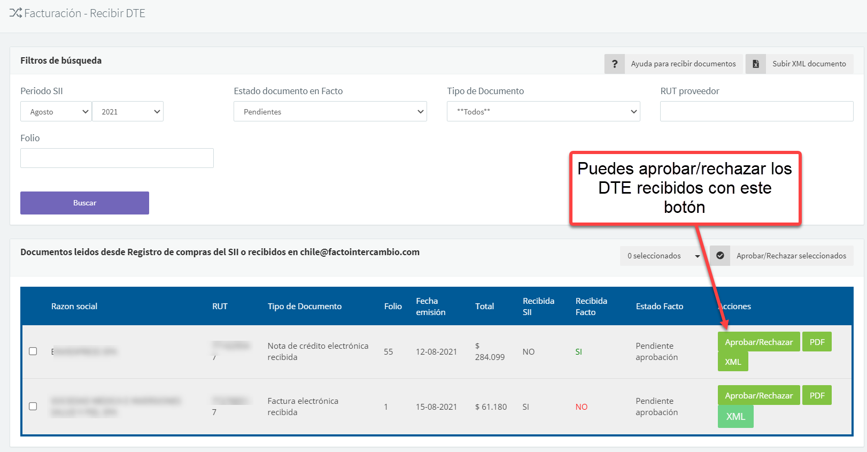Download PDF of the Factura electrónica row
This screenshot has height=452, width=867.
(816, 396)
